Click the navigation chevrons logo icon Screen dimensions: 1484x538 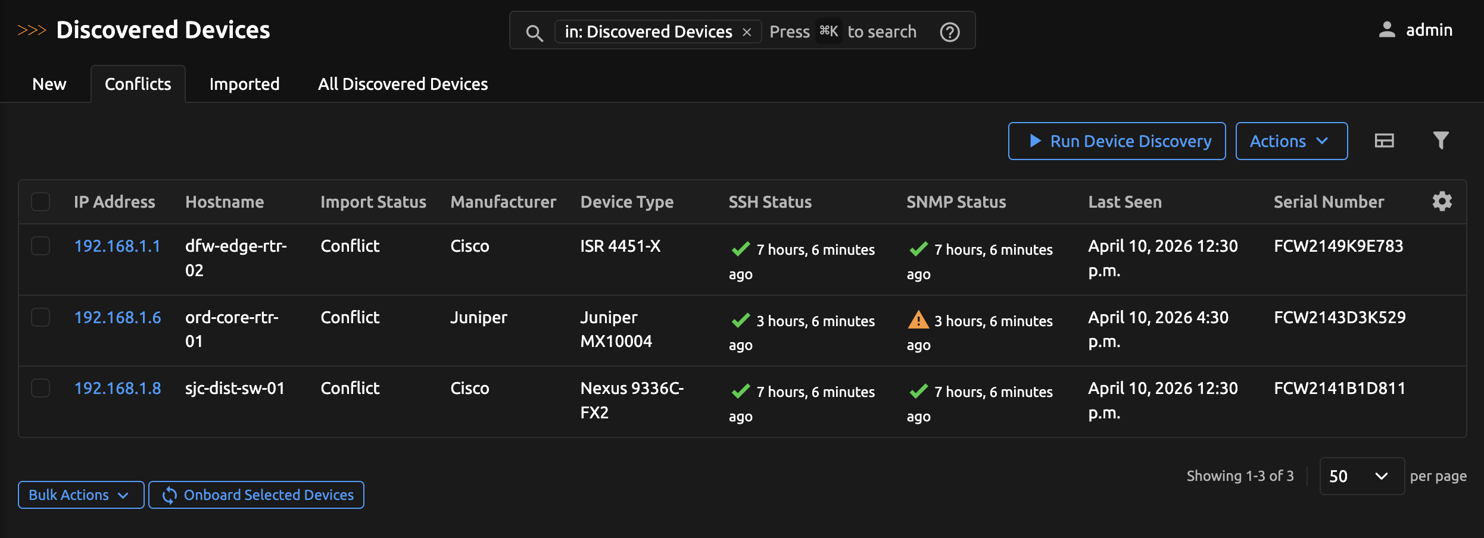coord(32,30)
